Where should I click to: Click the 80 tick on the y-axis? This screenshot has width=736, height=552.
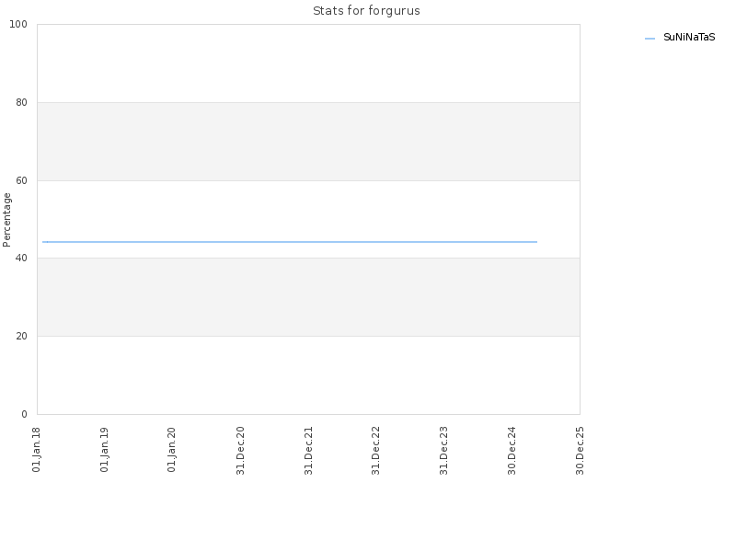pyautogui.click(x=21, y=102)
